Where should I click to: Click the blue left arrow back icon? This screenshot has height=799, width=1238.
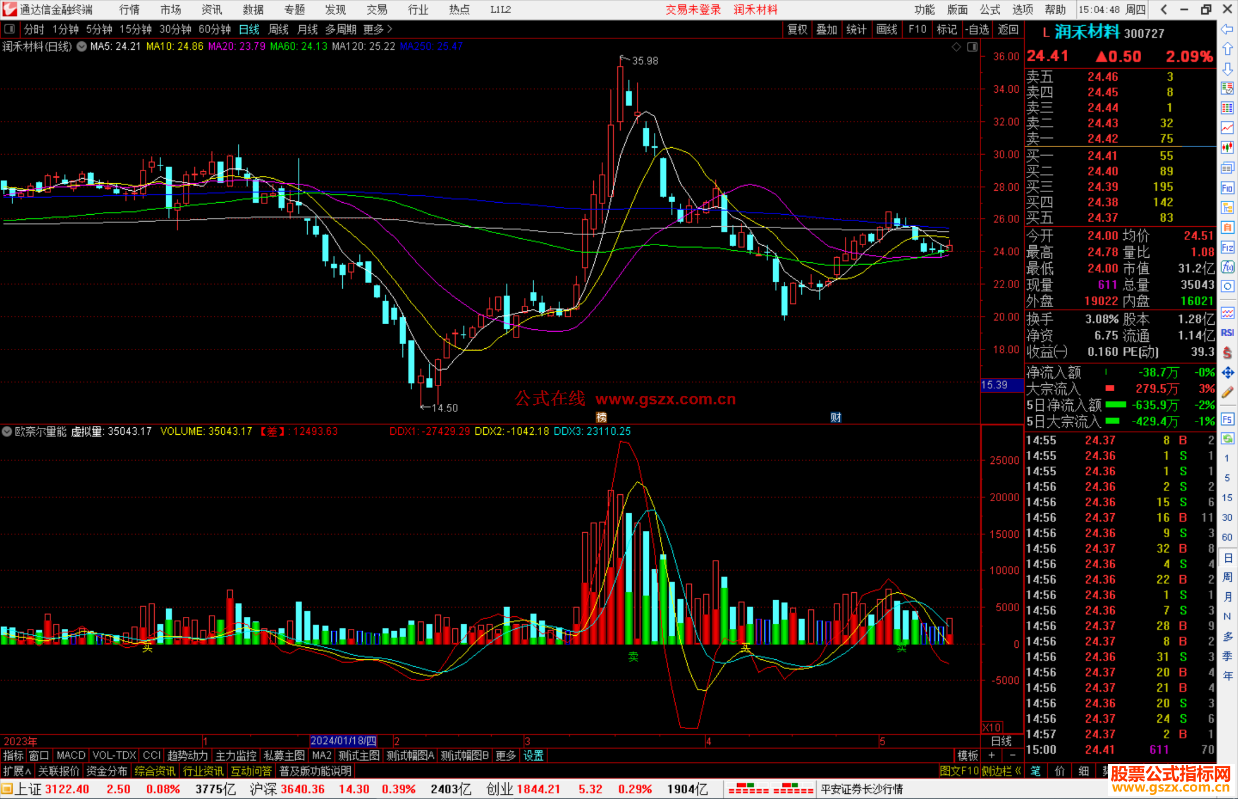1227,29
